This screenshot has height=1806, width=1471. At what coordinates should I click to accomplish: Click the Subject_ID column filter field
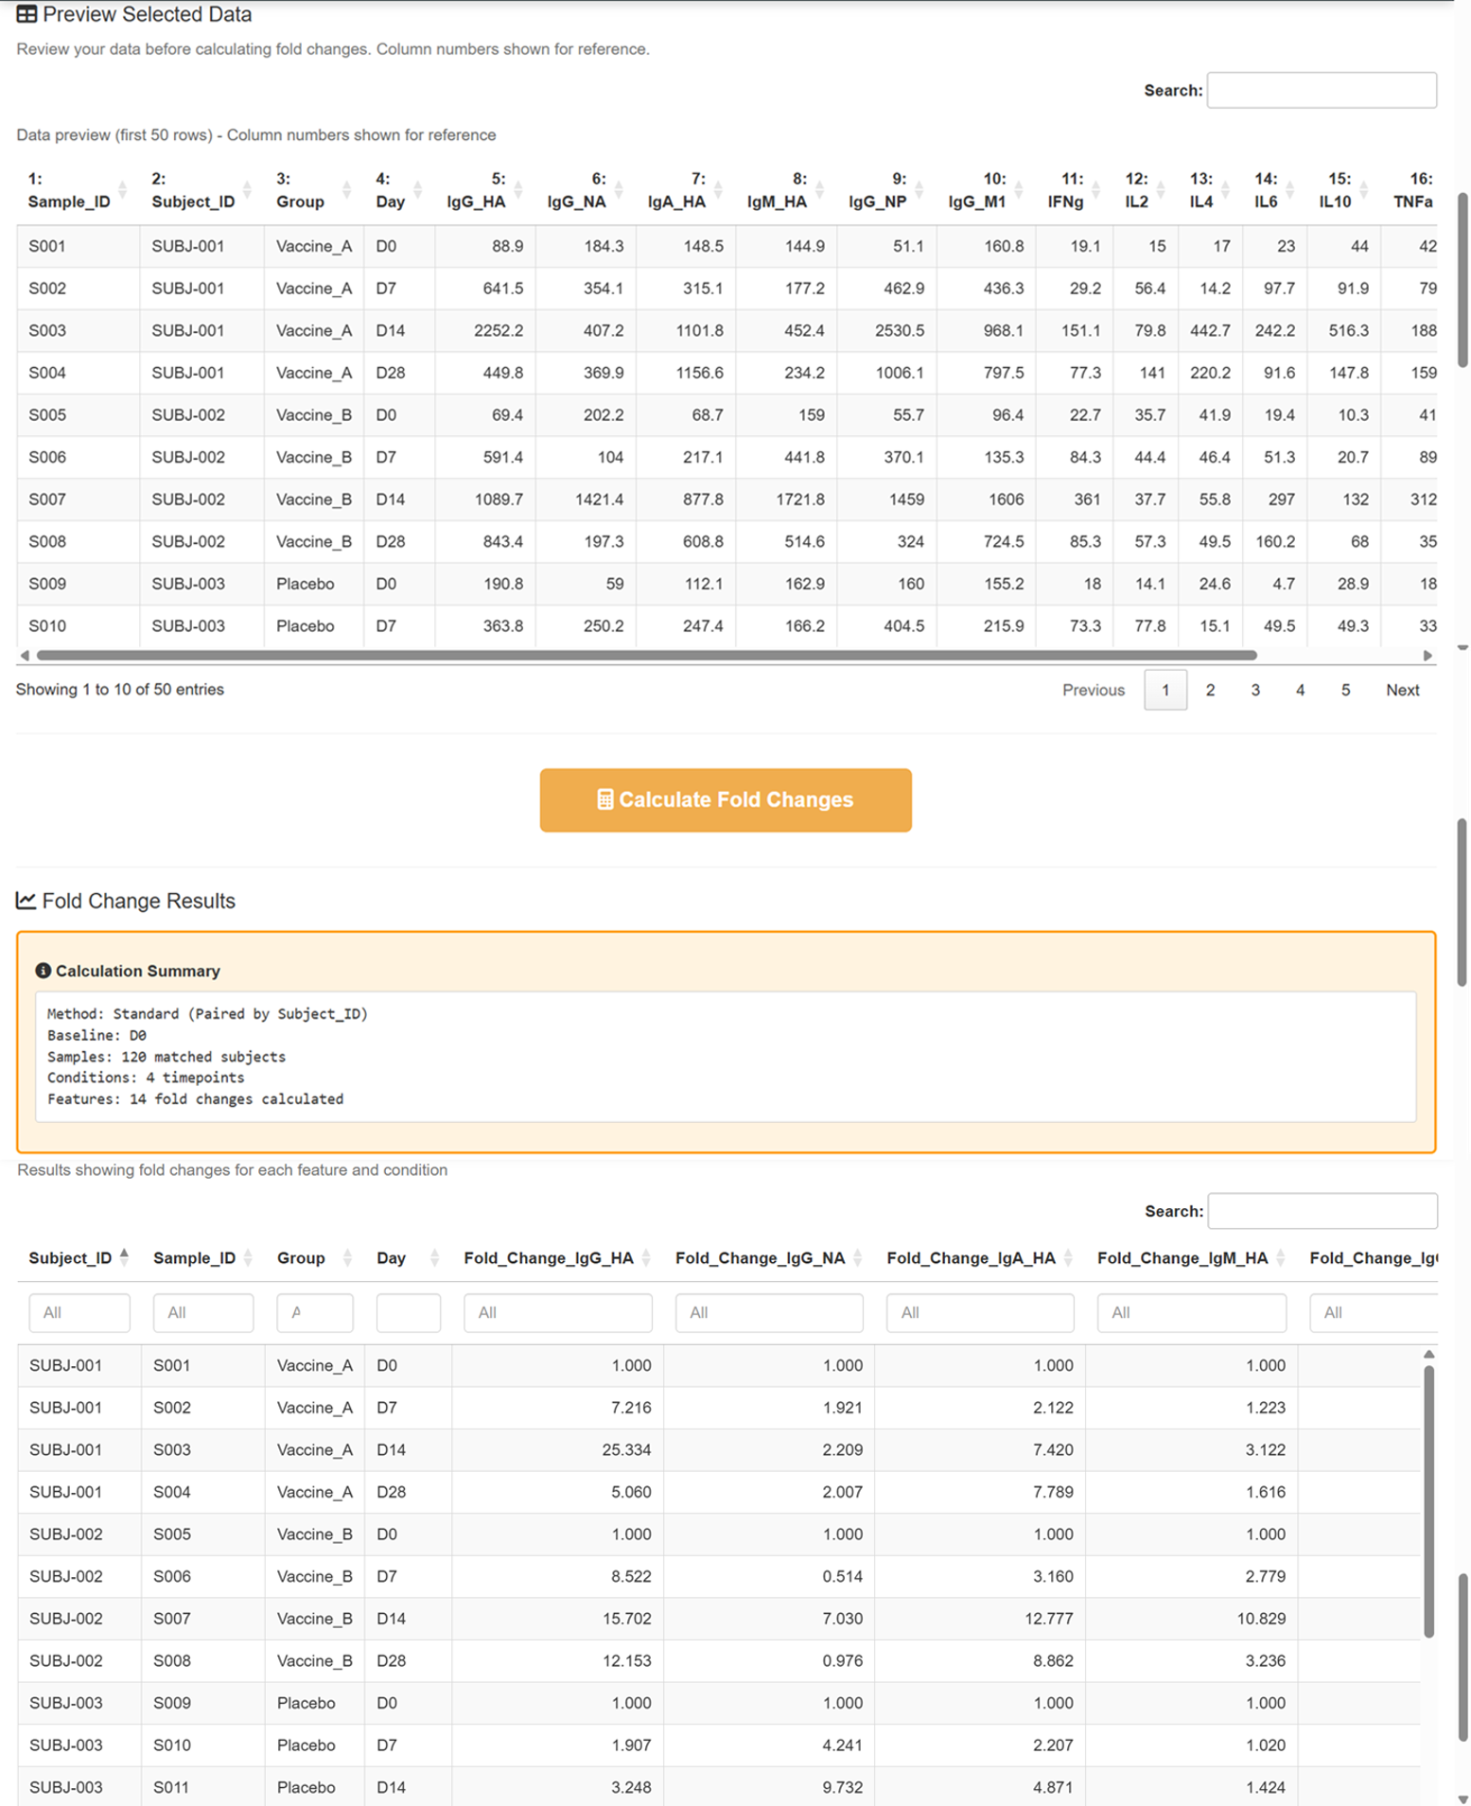tap(79, 1312)
